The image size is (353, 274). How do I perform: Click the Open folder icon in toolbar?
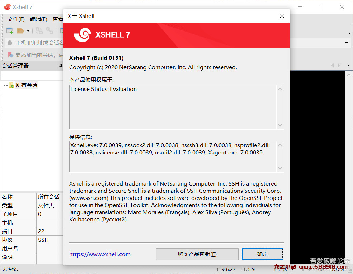[x=20, y=30]
